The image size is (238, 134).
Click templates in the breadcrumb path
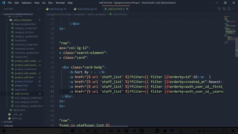click(x=79, y=14)
